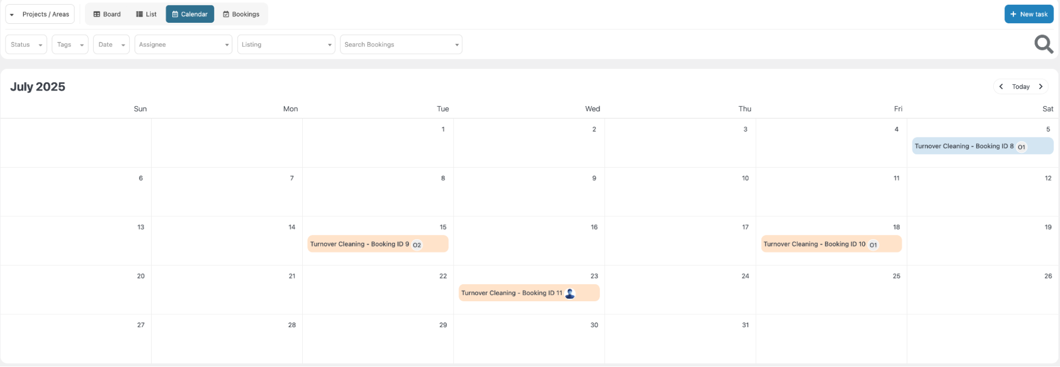Select day 6 in the calendar
The height and width of the screenshot is (367, 1060).
click(x=141, y=178)
